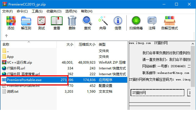Click packed size value 48,009,923
Viewport: 196px width, 114px height.
coord(87,62)
